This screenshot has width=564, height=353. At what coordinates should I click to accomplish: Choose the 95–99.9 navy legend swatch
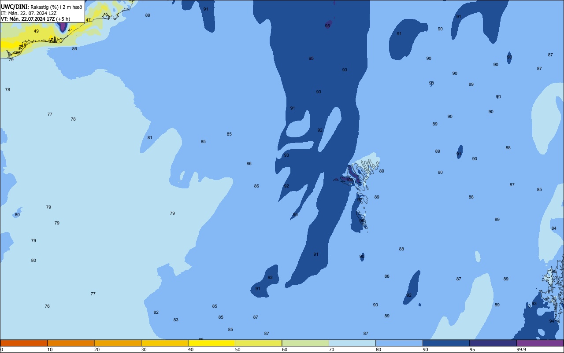tap(493, 343)
